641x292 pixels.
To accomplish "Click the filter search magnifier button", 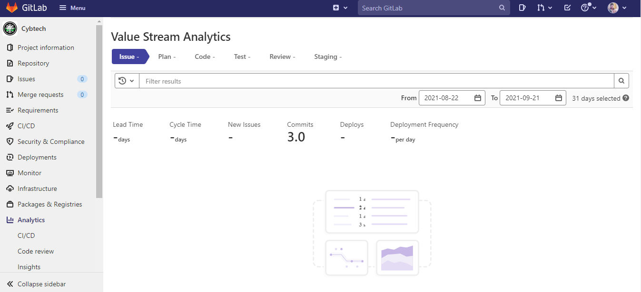I will pyautogui.click(x=621, y=81).
